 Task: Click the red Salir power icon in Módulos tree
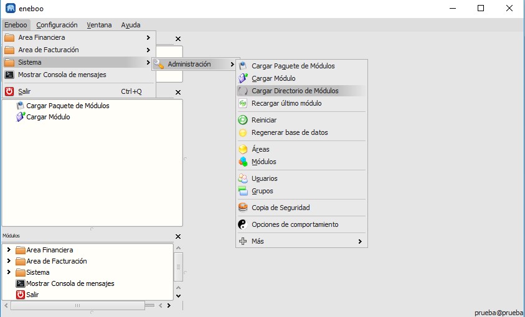coord(21,295)
